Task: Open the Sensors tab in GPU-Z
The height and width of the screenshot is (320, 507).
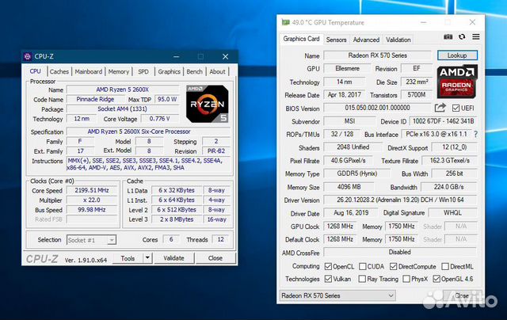Action: (x=336, y=40)
